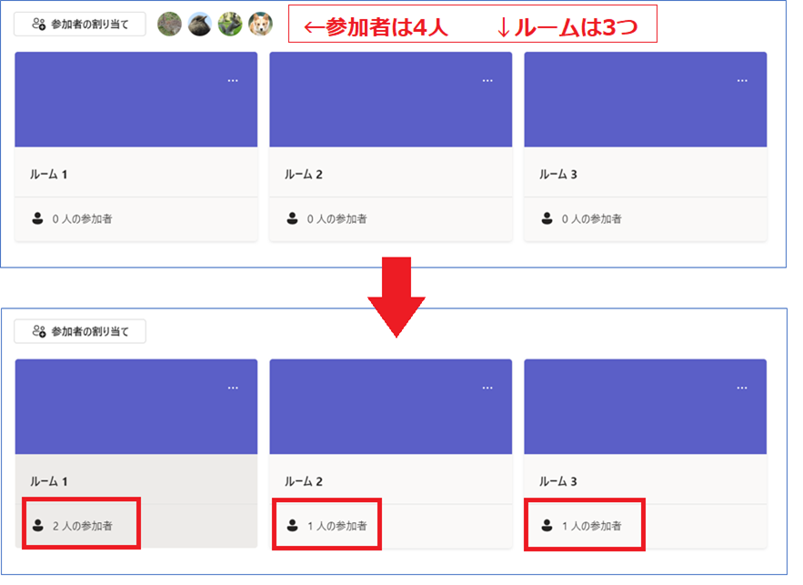Click the corgi dog participant avatar

(261, 25)
